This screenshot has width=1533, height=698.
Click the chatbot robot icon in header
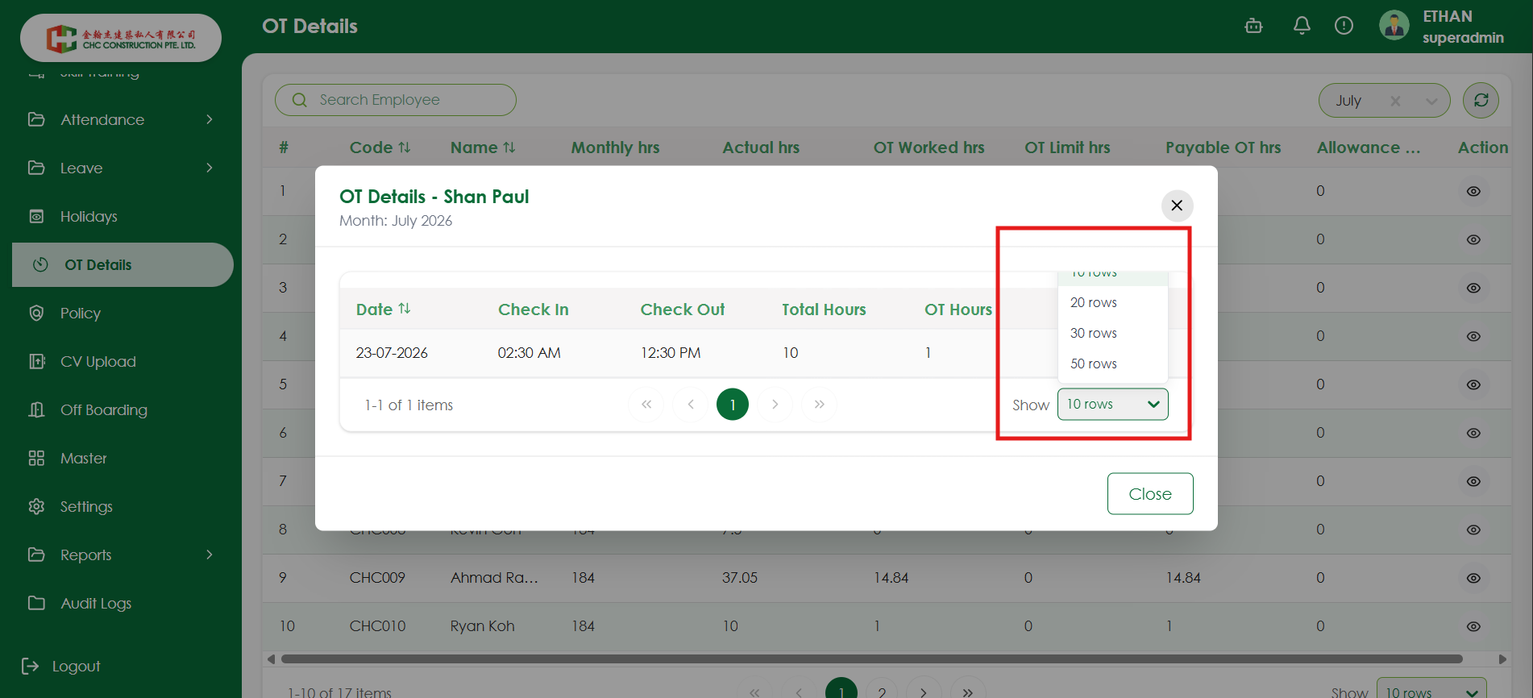pos(1253,26)
